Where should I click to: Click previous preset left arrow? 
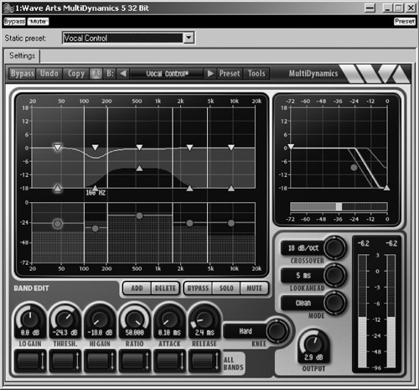click(x=123, y=74)
